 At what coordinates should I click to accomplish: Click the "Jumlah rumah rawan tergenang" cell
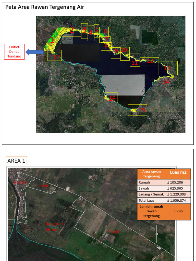coord(152,211)
